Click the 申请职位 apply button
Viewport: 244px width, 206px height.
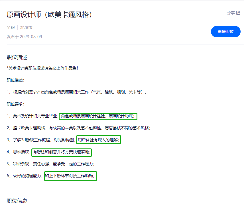point(225,32)
